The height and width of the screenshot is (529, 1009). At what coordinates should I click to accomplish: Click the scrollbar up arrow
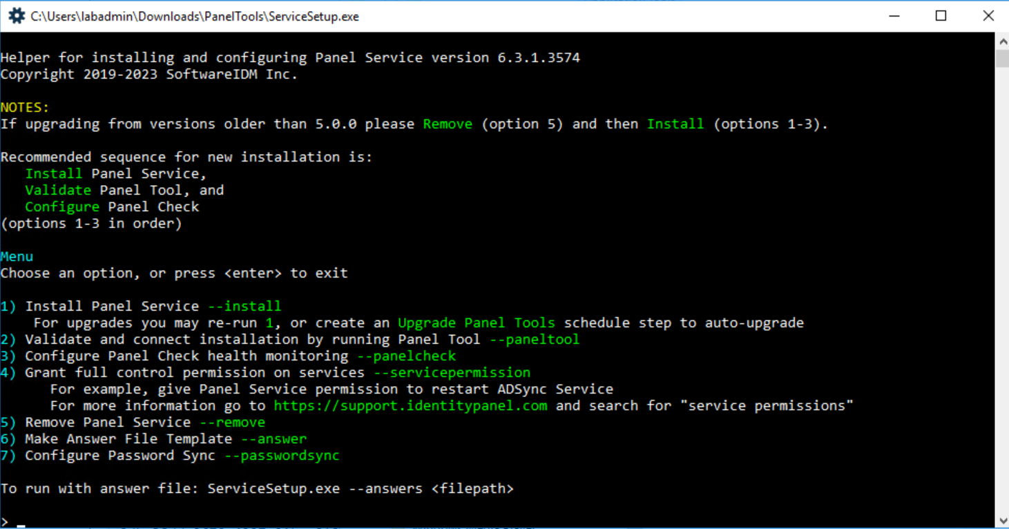click(x=1002, y=39)
